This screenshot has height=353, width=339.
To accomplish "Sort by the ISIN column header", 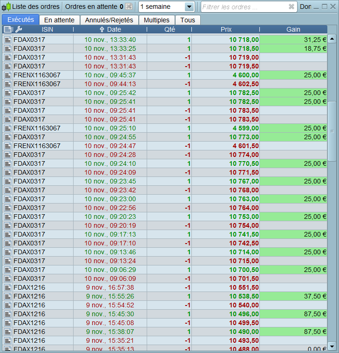I will click(x=47, y=29).
